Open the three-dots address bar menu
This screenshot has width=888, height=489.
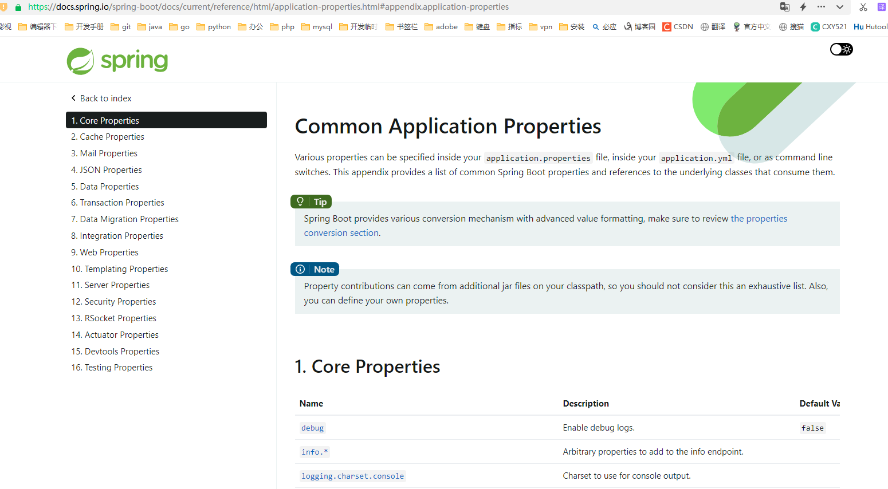click(x=822, y=7)
